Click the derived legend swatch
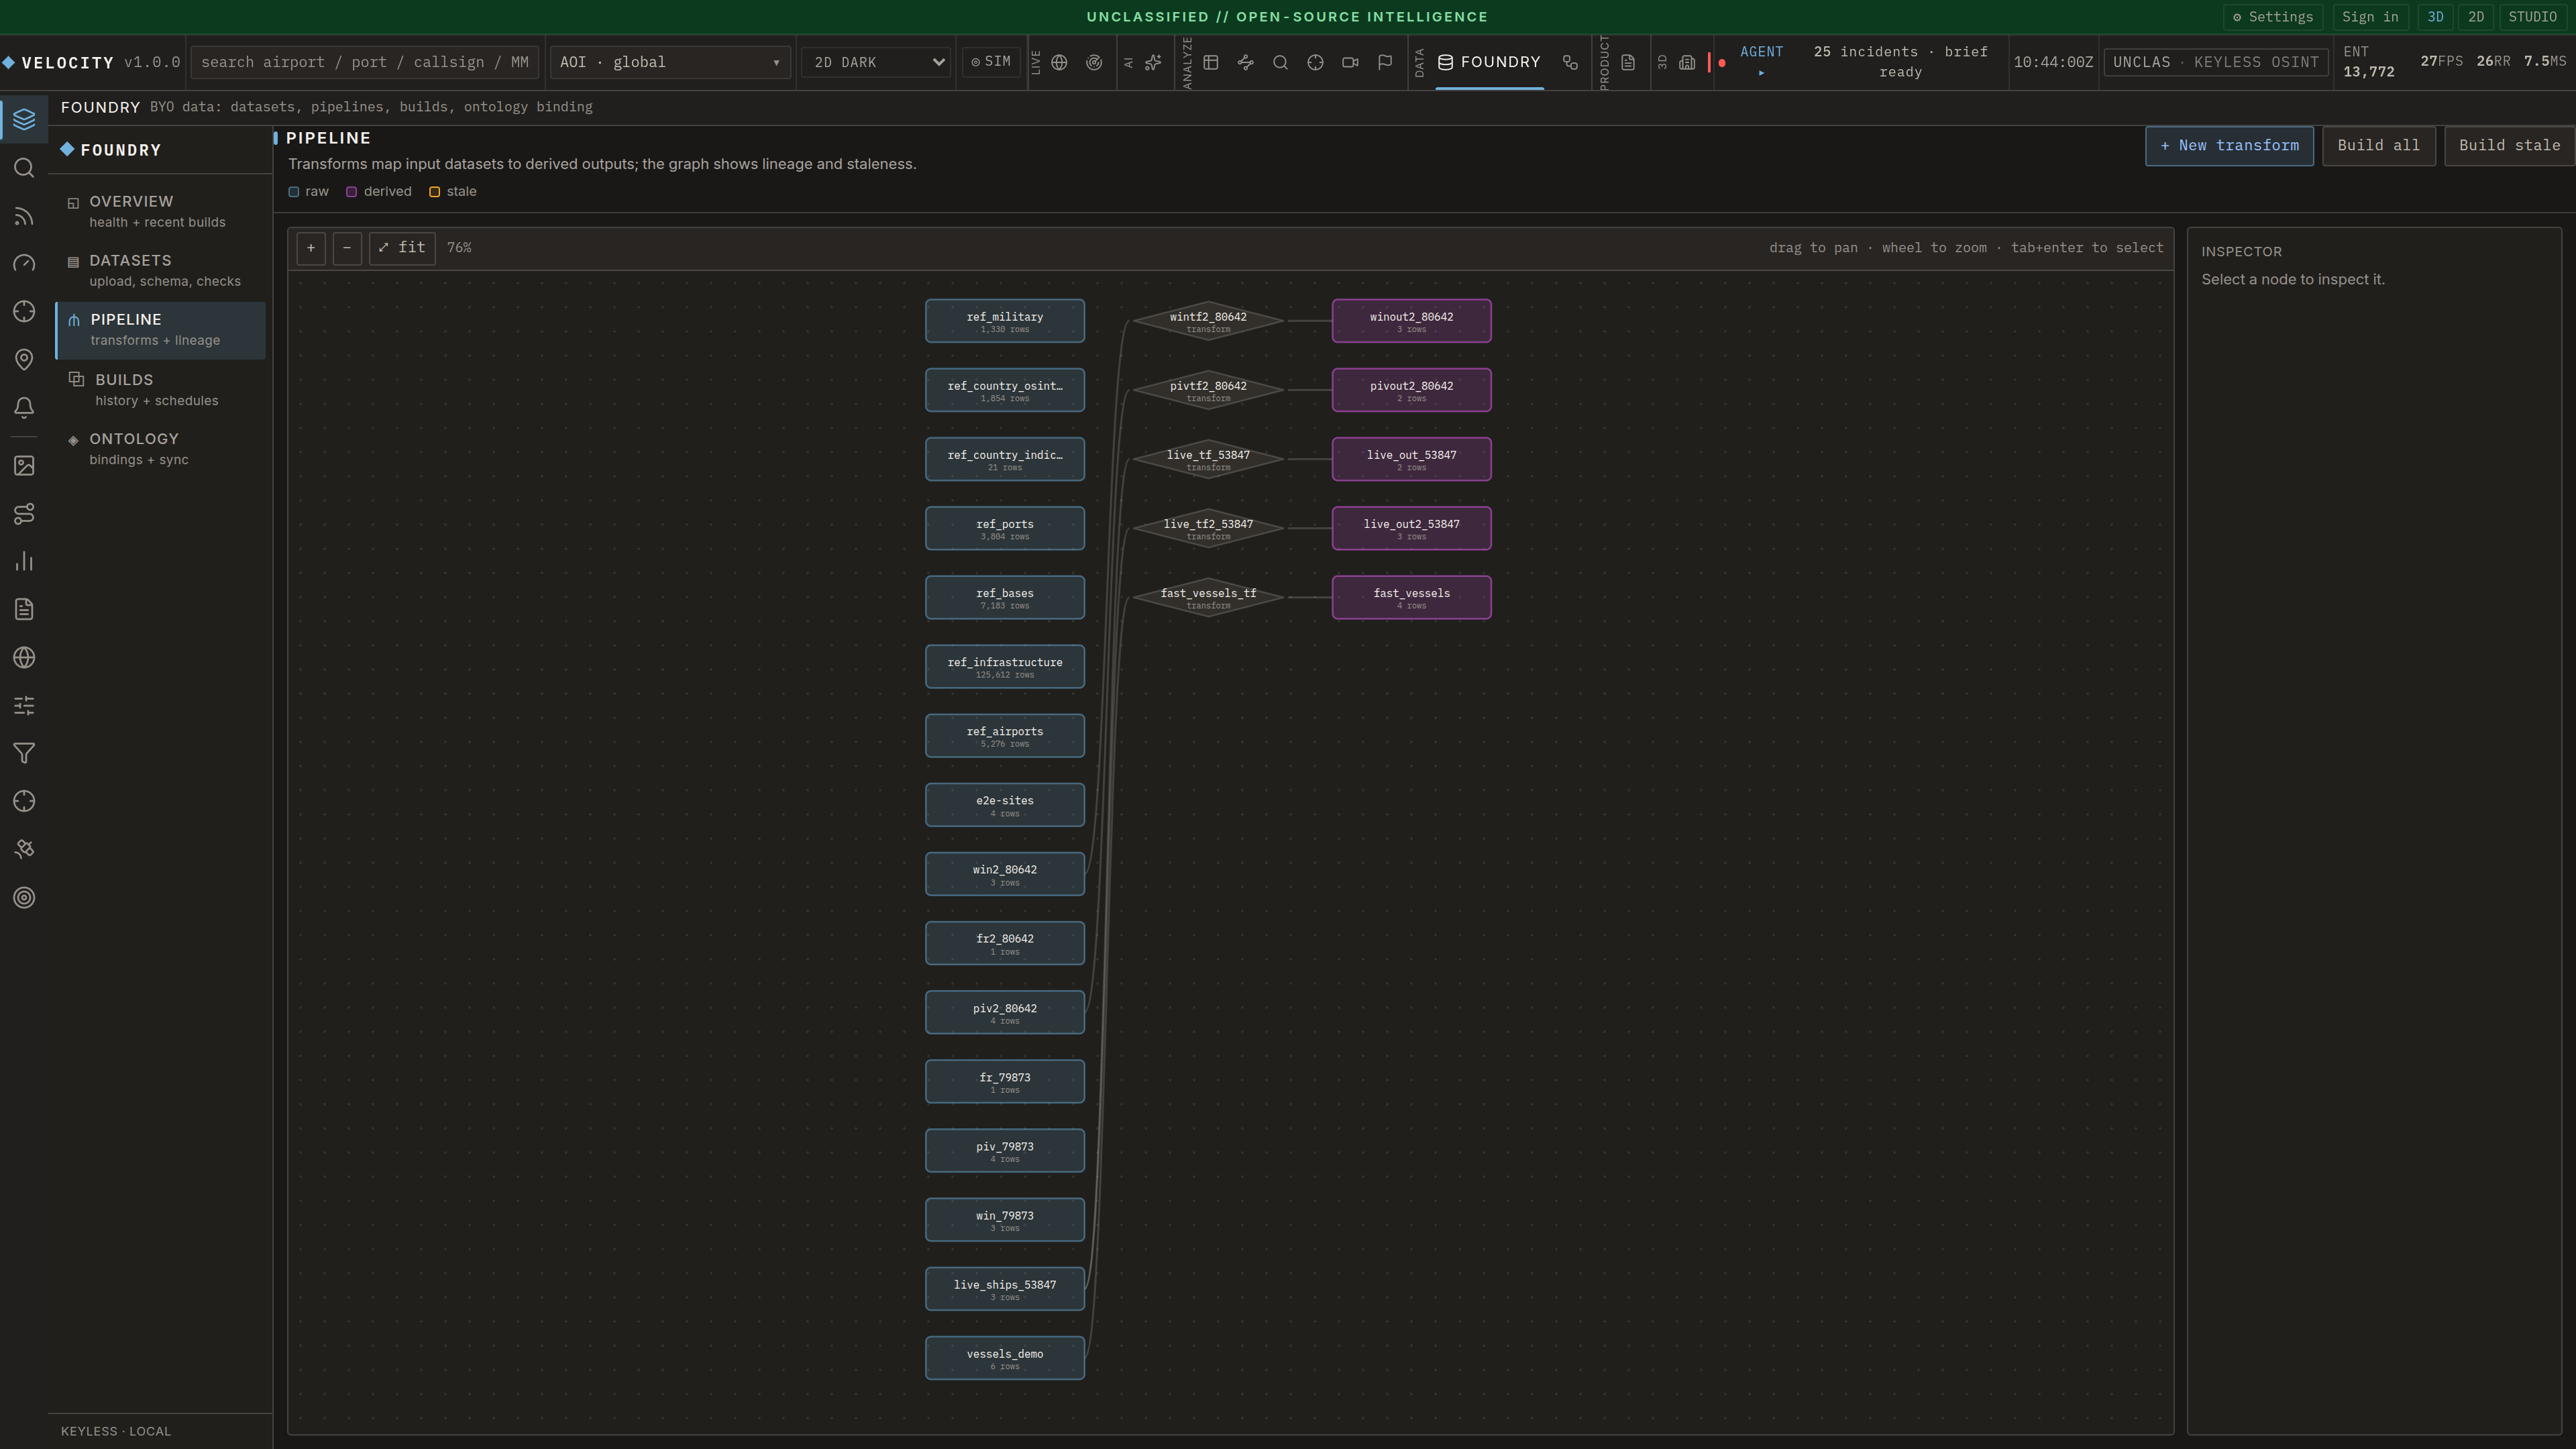Screen dimensions: 2576x1449 (x=351, y=192)
